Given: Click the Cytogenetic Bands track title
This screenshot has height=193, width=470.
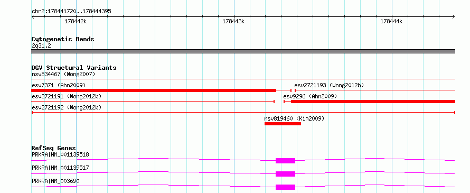Looking at the screenshot, I should pos(63,39).
